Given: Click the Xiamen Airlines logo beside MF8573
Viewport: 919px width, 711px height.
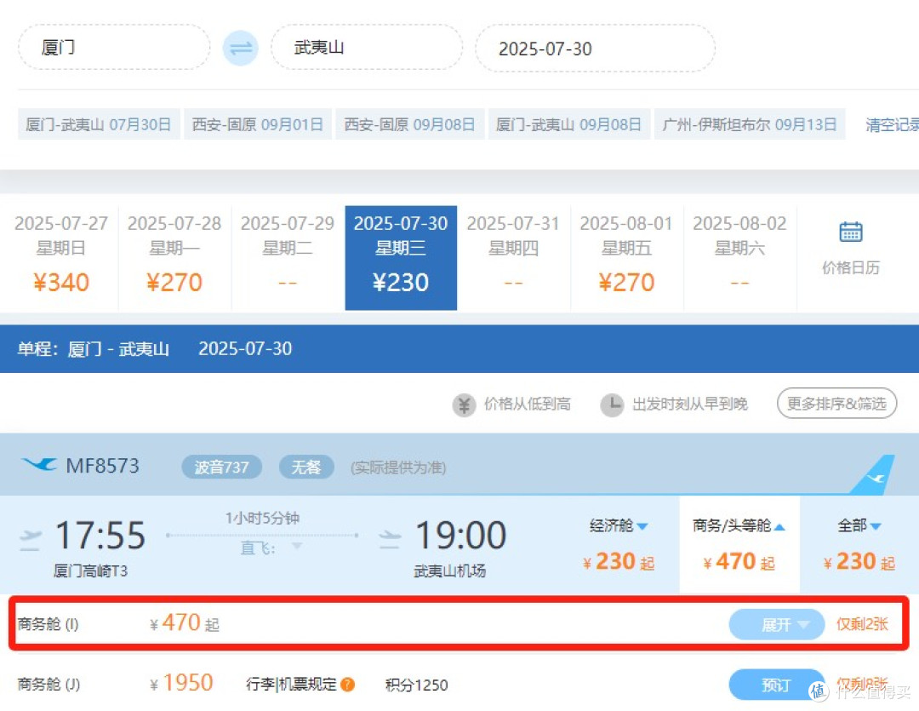Looking at the screenshot, I should (38, 465).
